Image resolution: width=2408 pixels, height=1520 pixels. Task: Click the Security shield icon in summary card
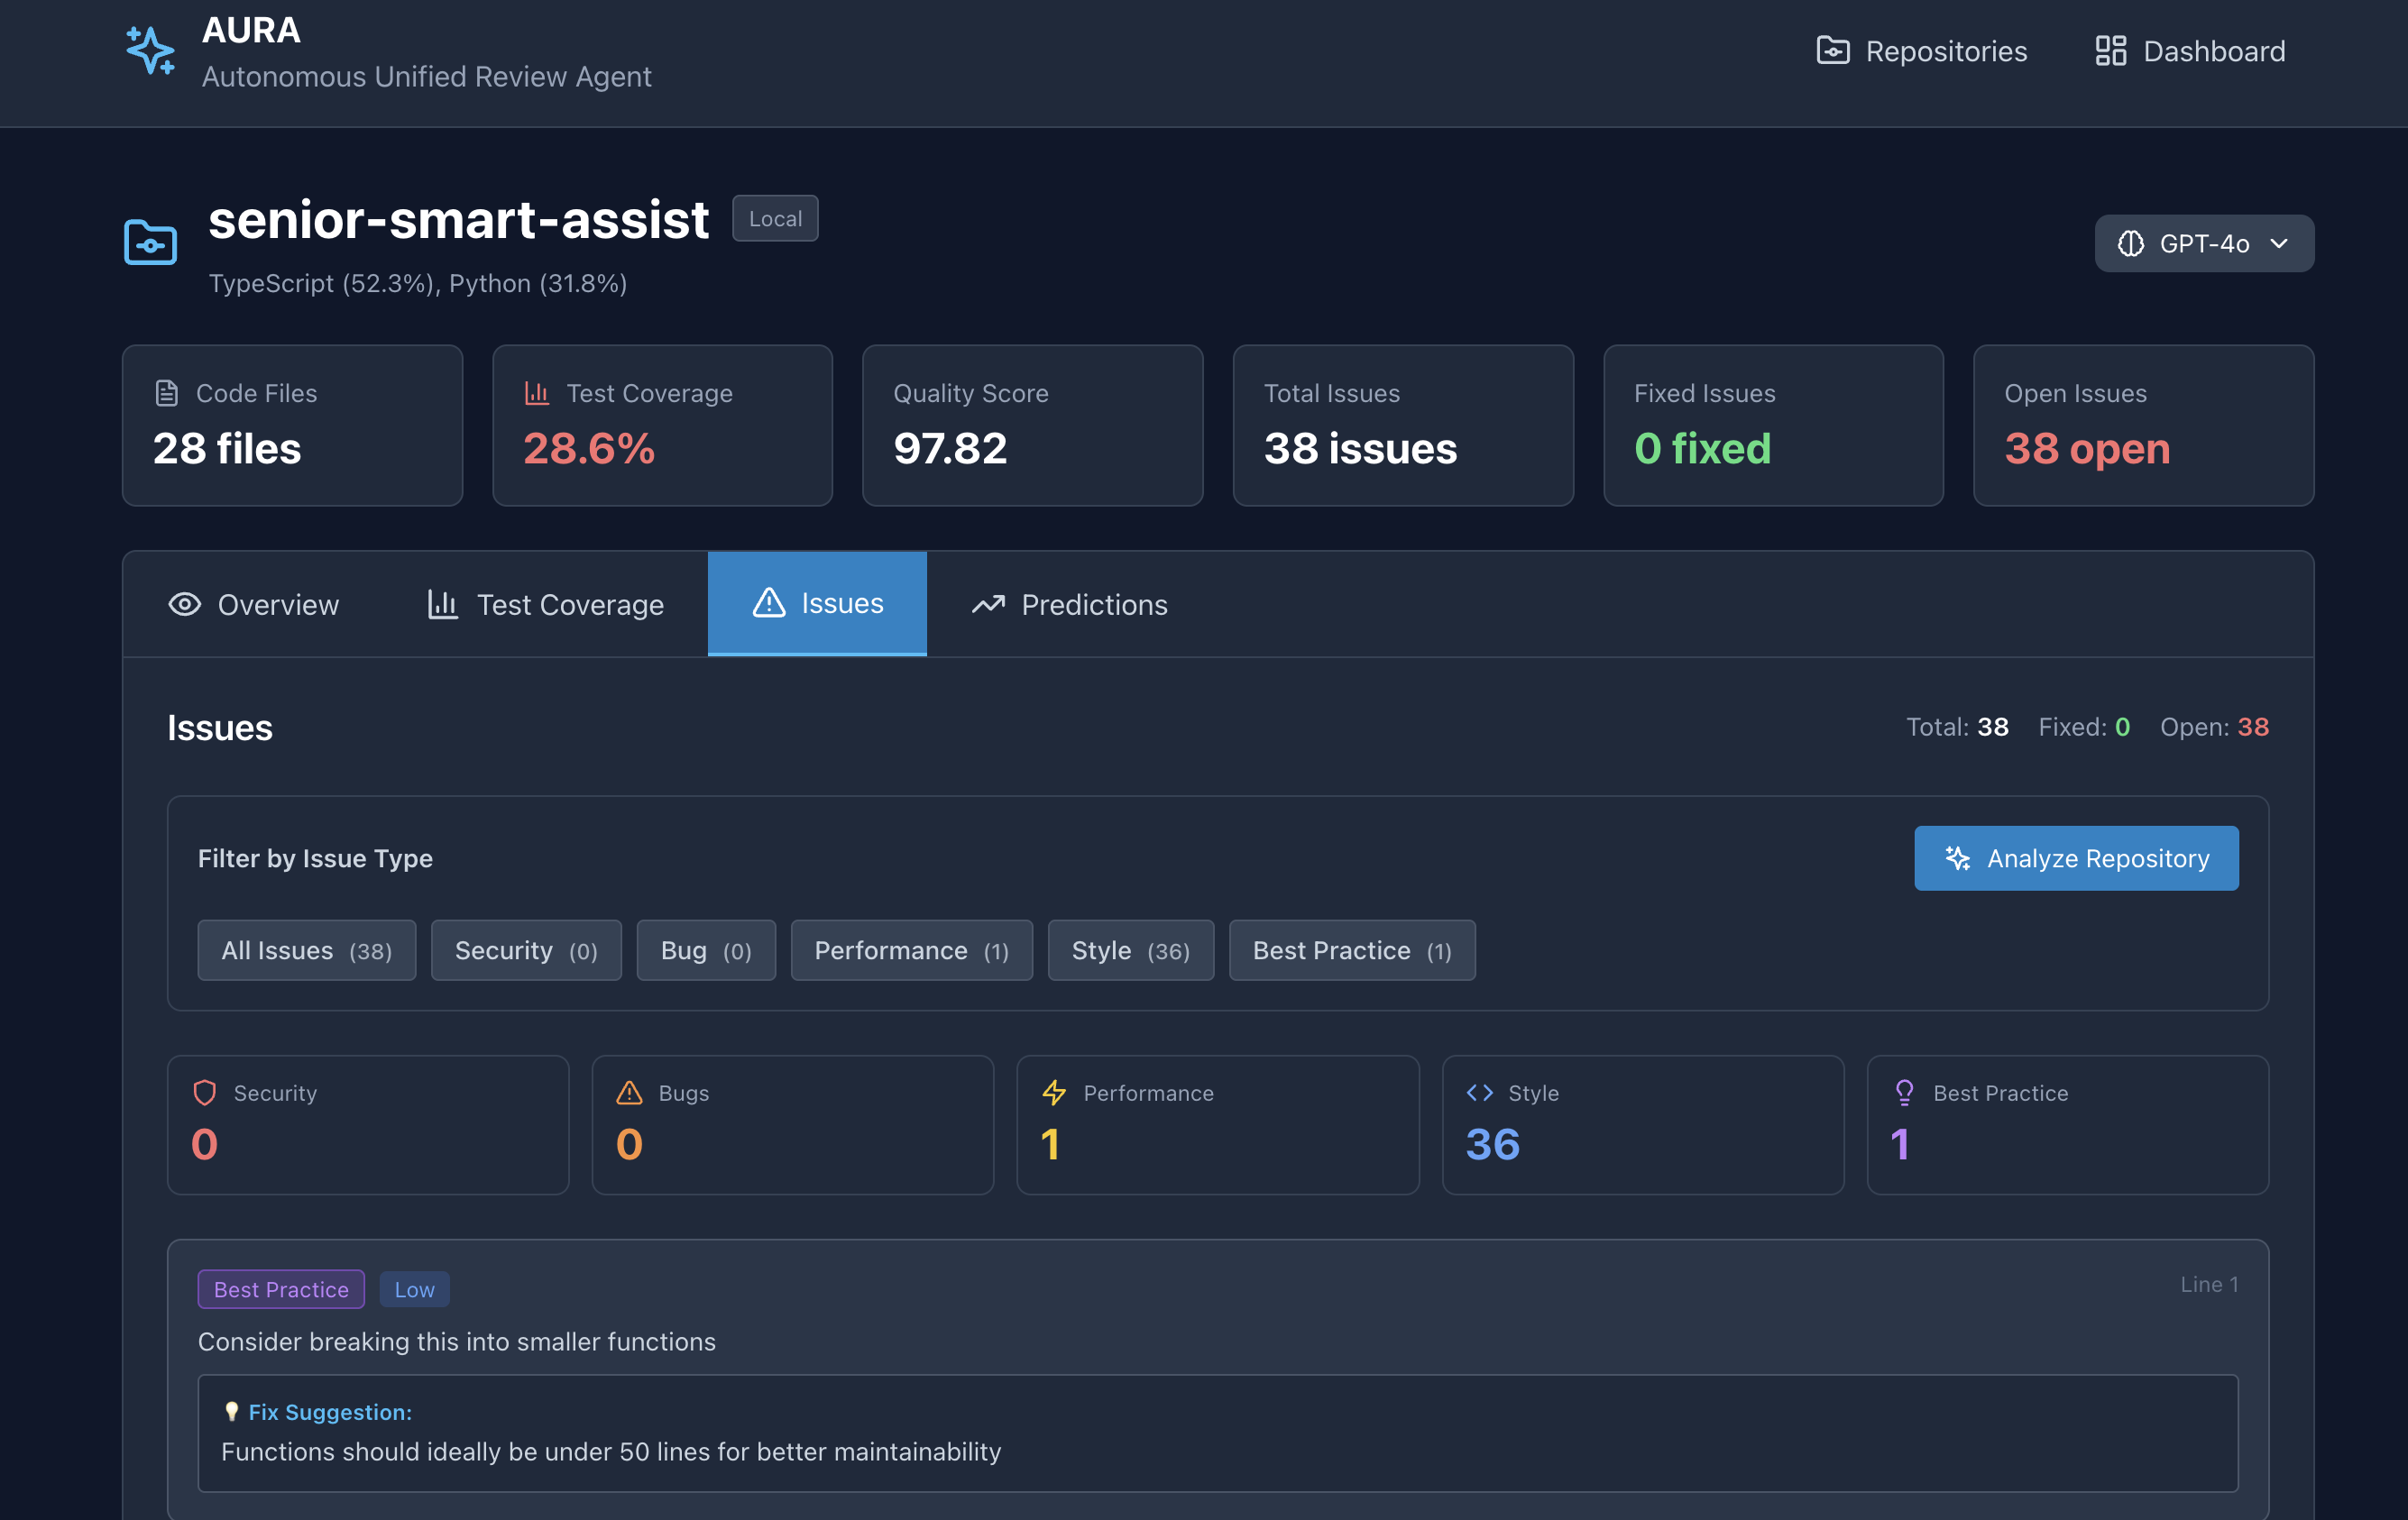pyautogui.click(x=205, y=1093)
